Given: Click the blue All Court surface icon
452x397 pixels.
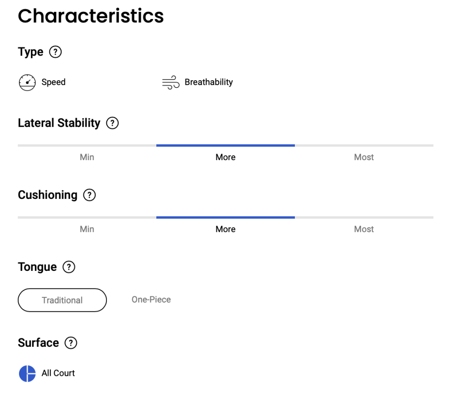Looking at the screenshot, I should pos(27,373).
